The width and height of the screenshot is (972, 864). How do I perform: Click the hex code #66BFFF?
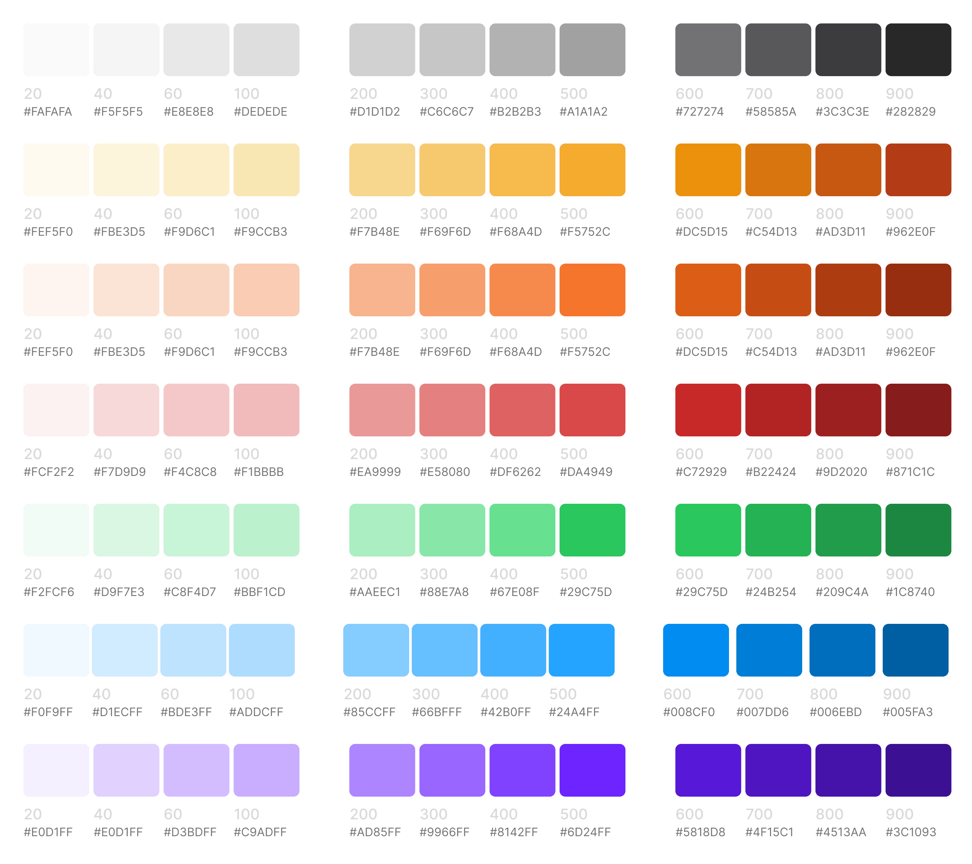tap(437, 712)
